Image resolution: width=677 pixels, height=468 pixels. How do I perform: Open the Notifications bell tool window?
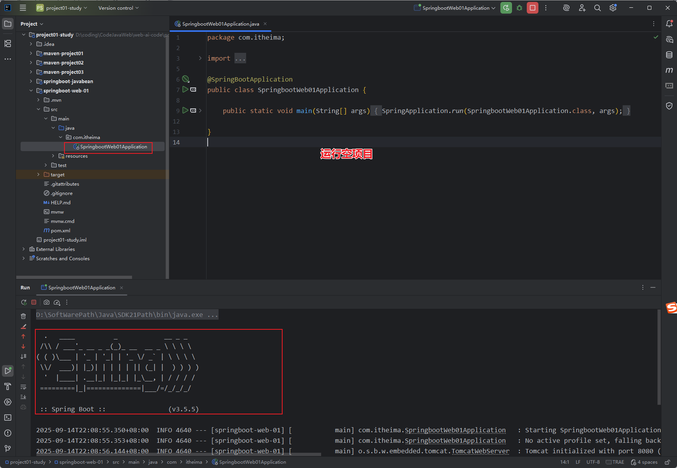click(669, 24)
